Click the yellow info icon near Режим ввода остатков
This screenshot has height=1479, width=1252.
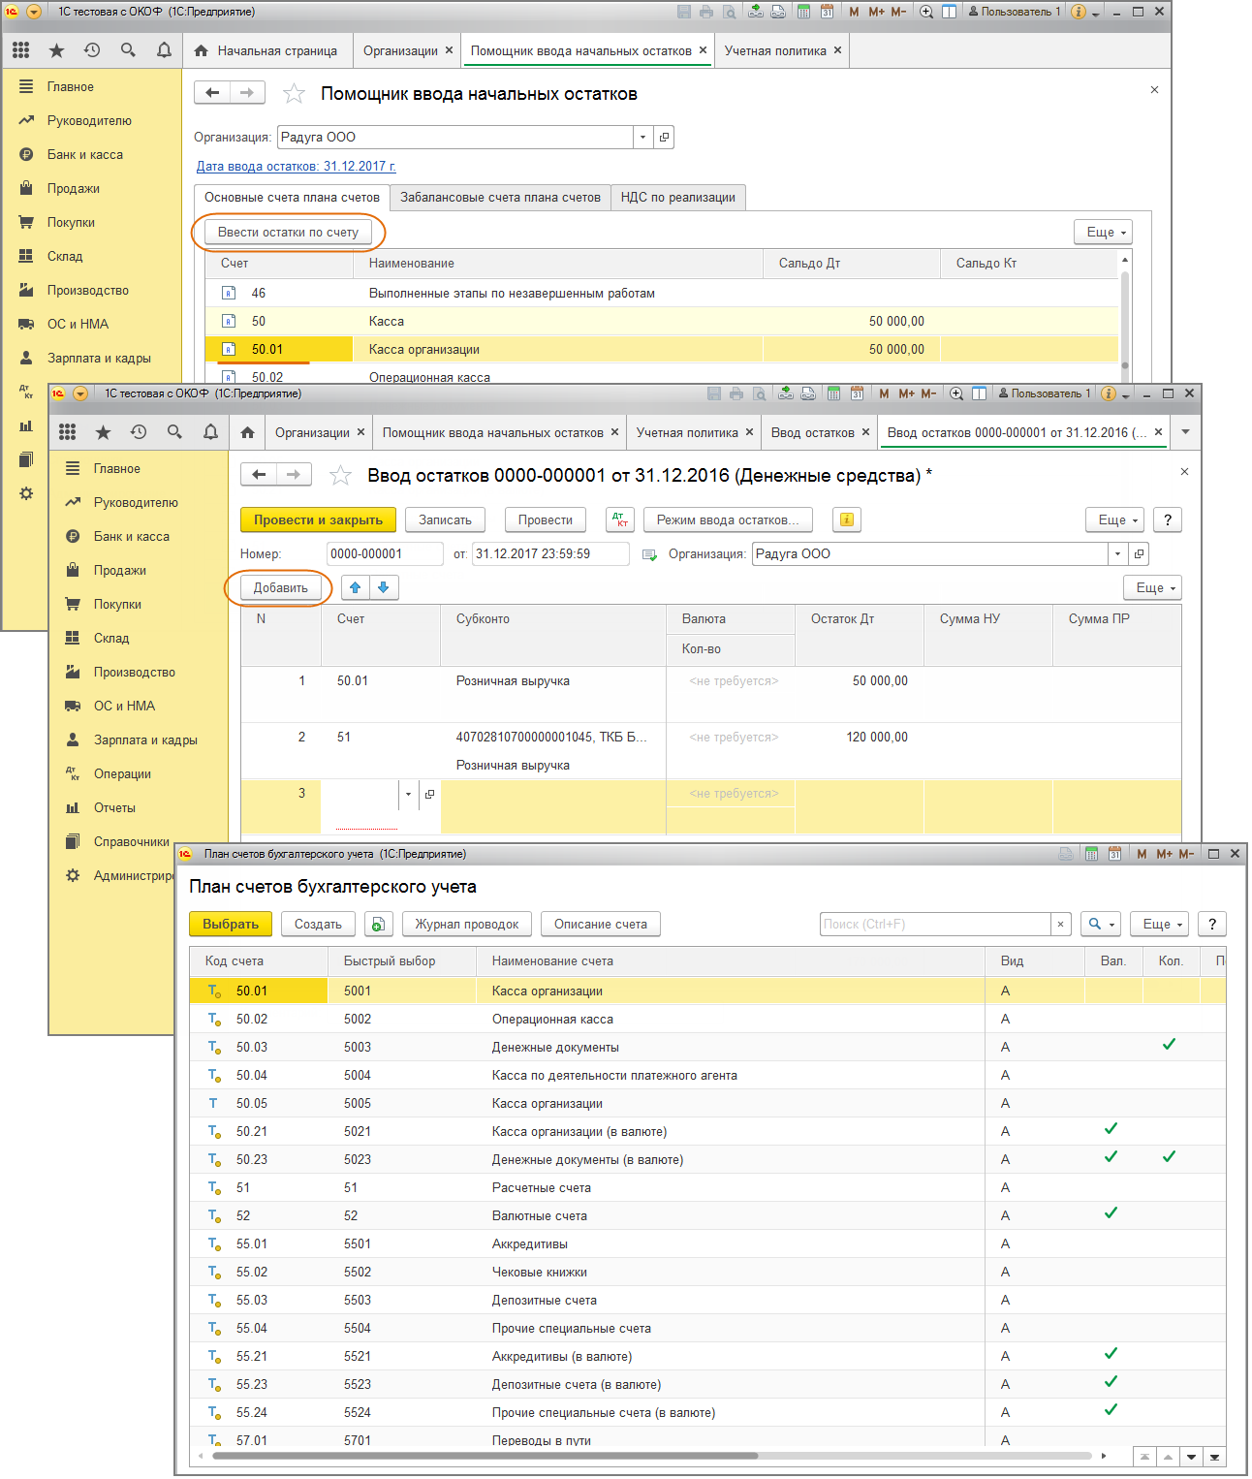[846, 520]
